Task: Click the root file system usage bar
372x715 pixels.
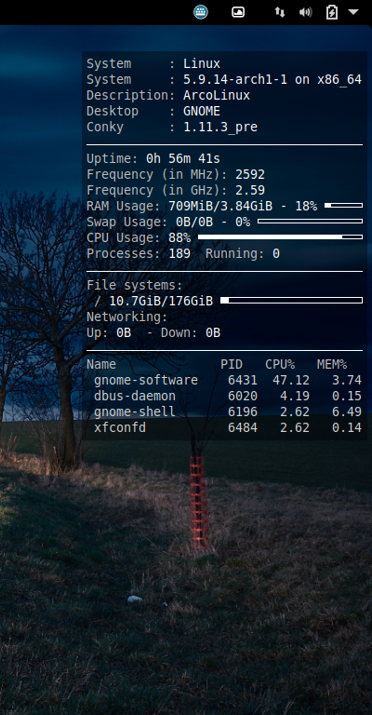Action: (x=291, y=300)
